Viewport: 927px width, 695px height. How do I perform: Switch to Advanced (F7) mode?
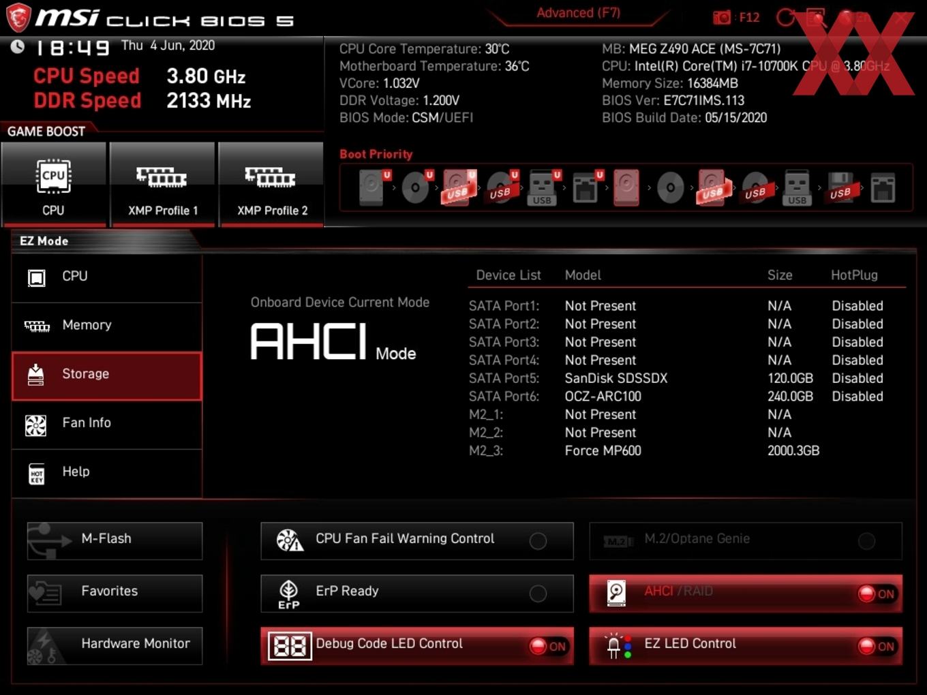pos(578,13)
